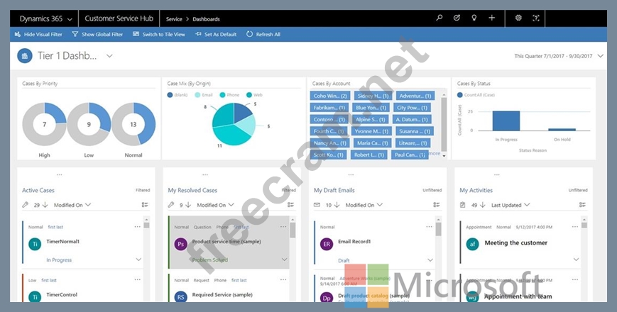The image size is (617, 312).
Task: Show Global Filter in command bar
Action: point(97,34)
